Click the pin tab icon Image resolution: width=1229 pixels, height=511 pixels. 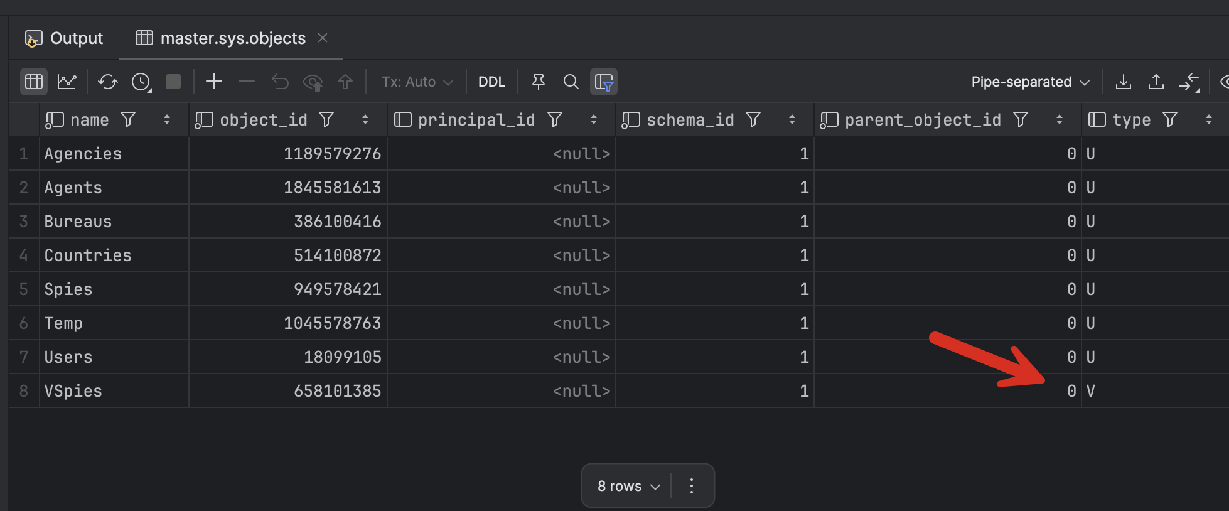point(538,82)
